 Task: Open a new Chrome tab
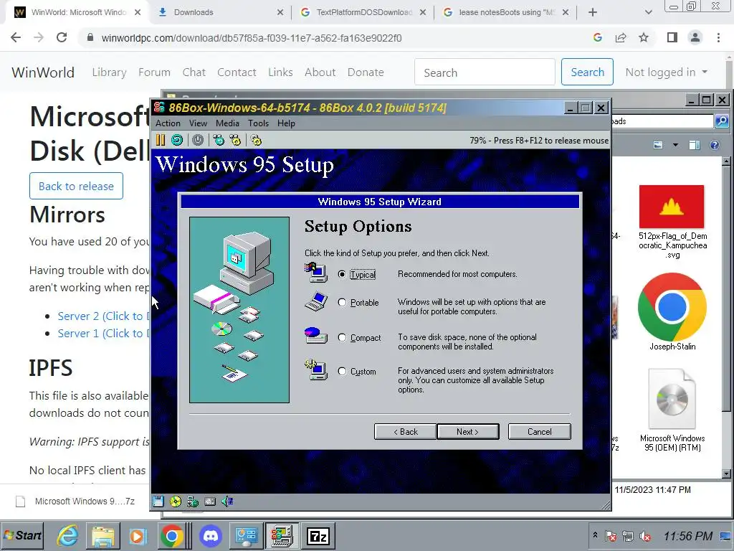(x=593, y=12)
